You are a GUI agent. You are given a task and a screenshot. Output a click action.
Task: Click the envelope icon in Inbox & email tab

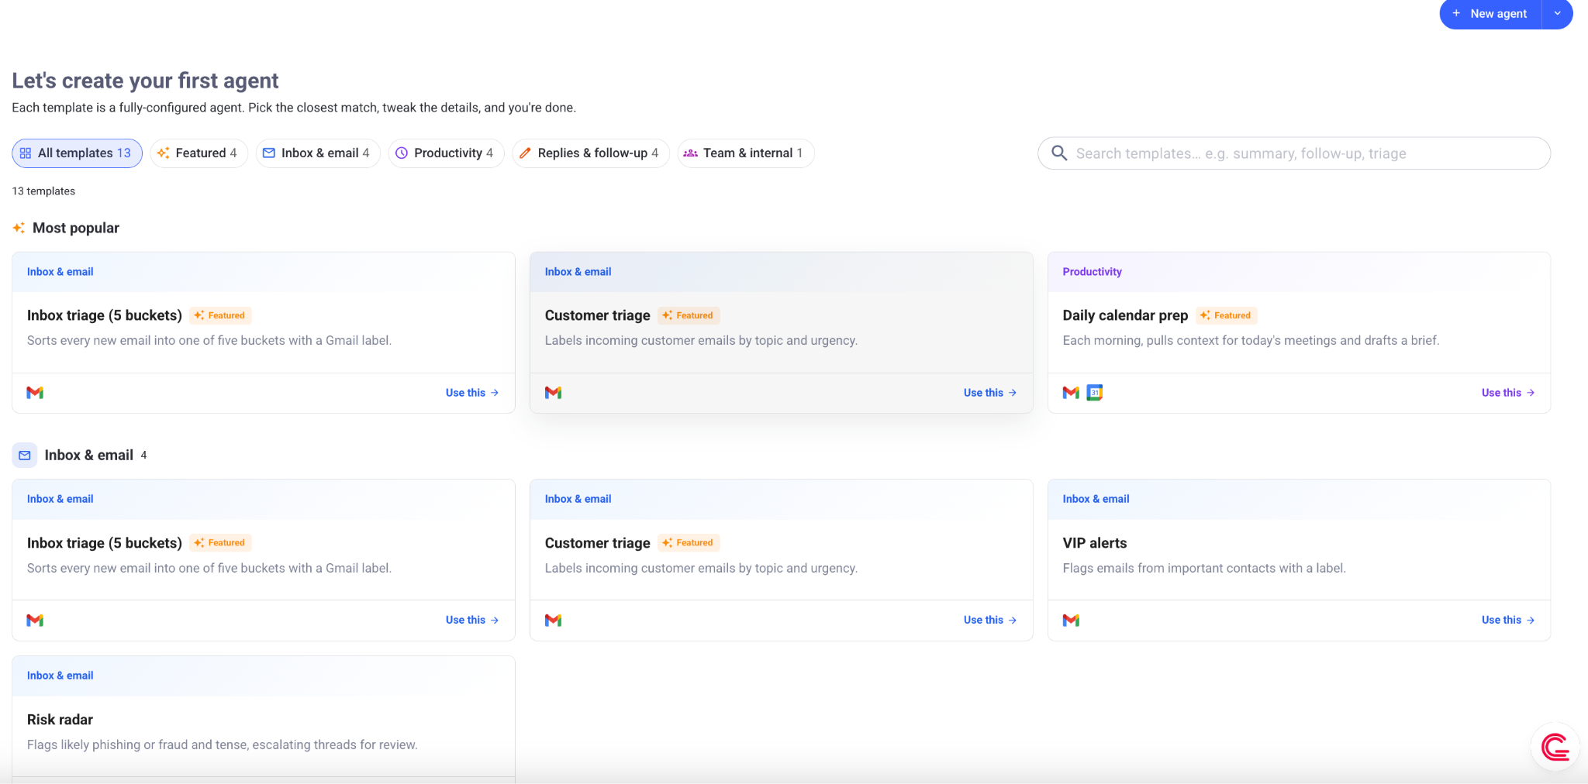(269, 153)
